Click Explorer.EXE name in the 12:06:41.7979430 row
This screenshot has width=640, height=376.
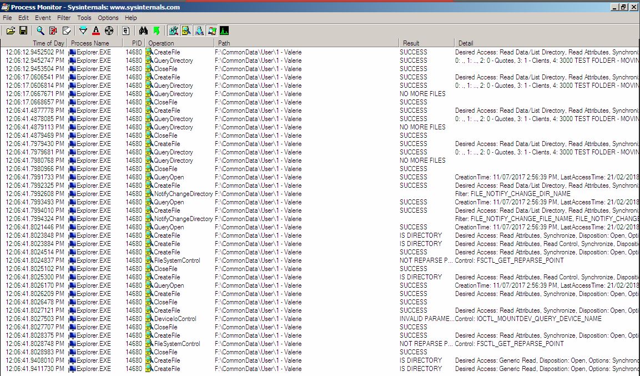pos(93,144)
